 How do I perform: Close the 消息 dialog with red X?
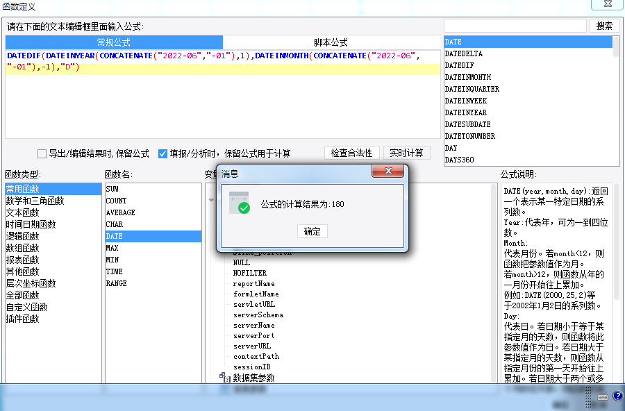point(387,171)
